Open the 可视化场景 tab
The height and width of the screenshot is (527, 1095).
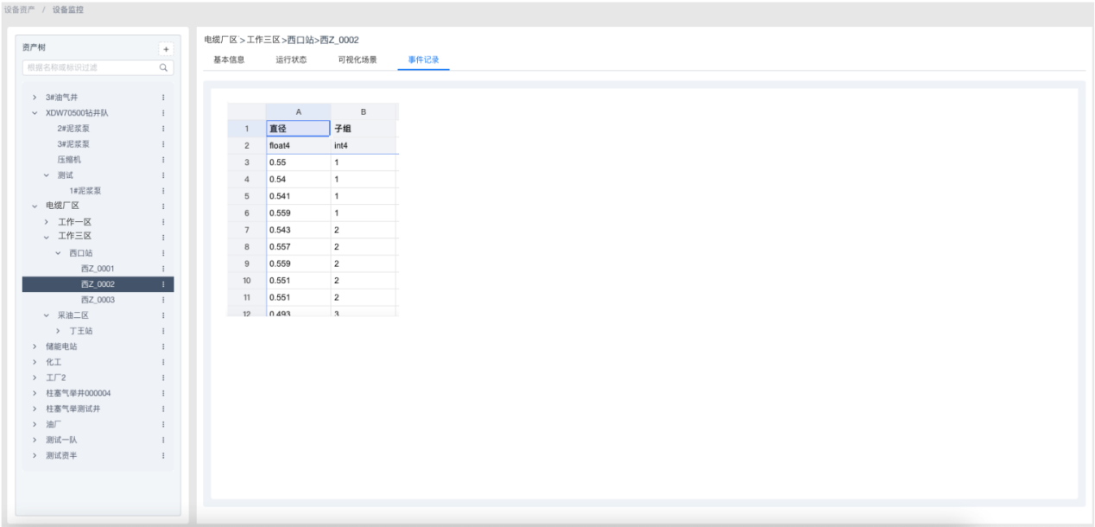point(358,60)
